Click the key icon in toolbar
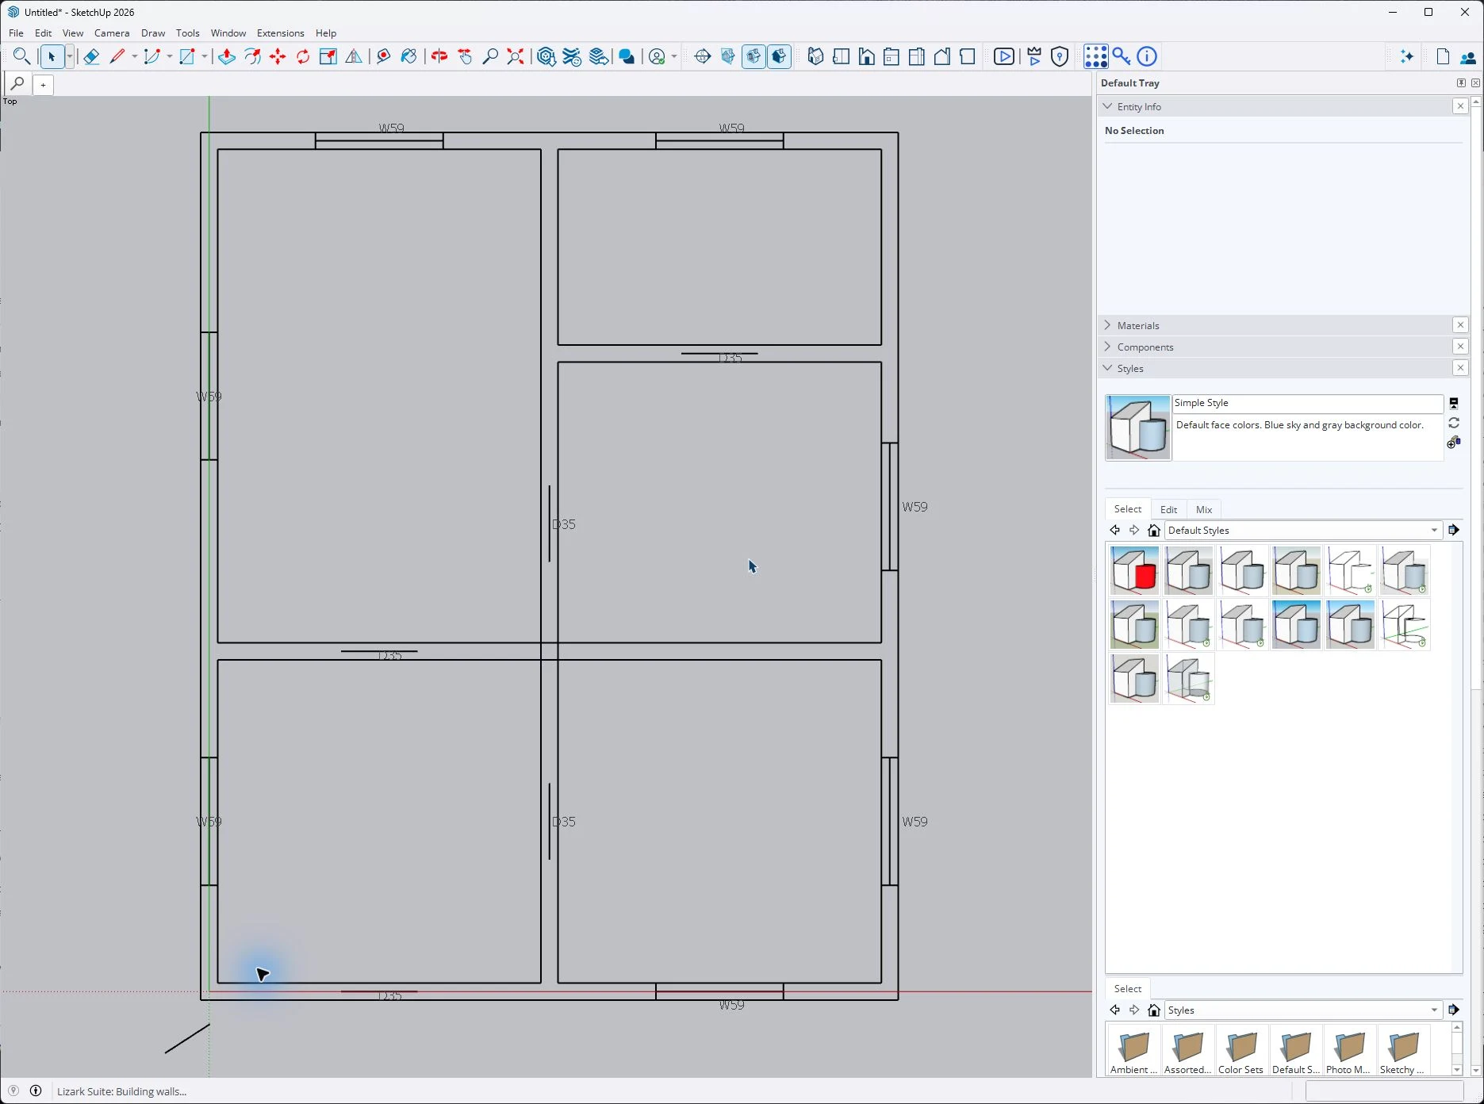1484x1104 pixels. point(1121,56)
